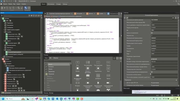Choose the Дата/время palette element
Screen dimensions: 180x101
[x=98, y=77]
